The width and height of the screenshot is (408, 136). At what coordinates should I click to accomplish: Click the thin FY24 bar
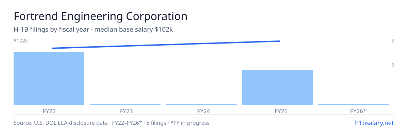pos(201,104)
